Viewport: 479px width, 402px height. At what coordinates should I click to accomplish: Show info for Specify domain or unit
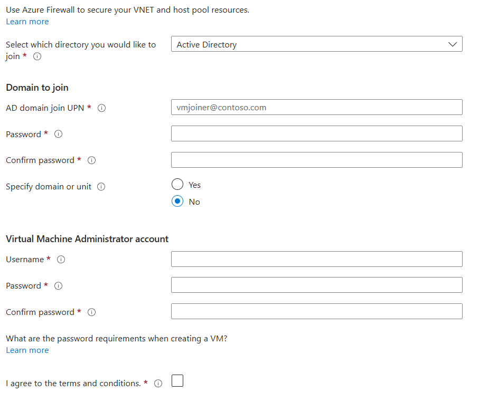[101, 187]
